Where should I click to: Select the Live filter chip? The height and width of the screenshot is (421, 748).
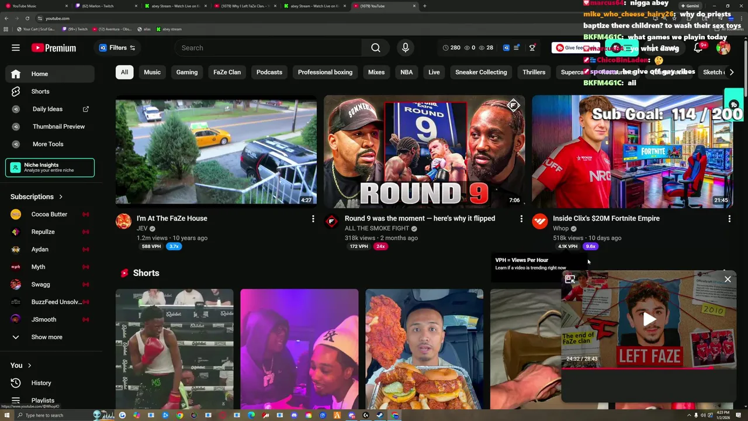click(x=434, y=73)
